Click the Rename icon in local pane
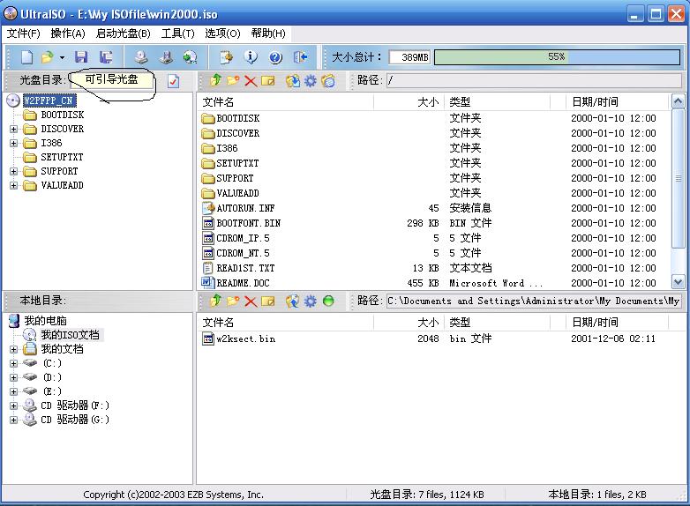Image resolution: width=690 pixels, height=506 pixels. [x=267, y=301]
